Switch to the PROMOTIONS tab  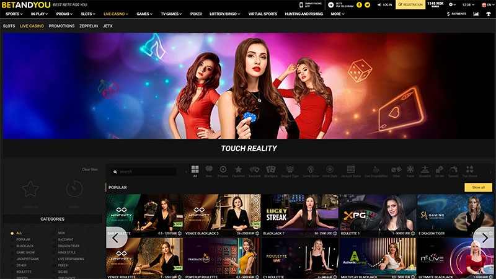tap(61, 26)
